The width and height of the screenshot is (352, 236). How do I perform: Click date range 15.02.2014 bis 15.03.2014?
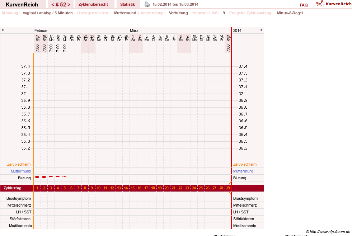tap(175, 4)
